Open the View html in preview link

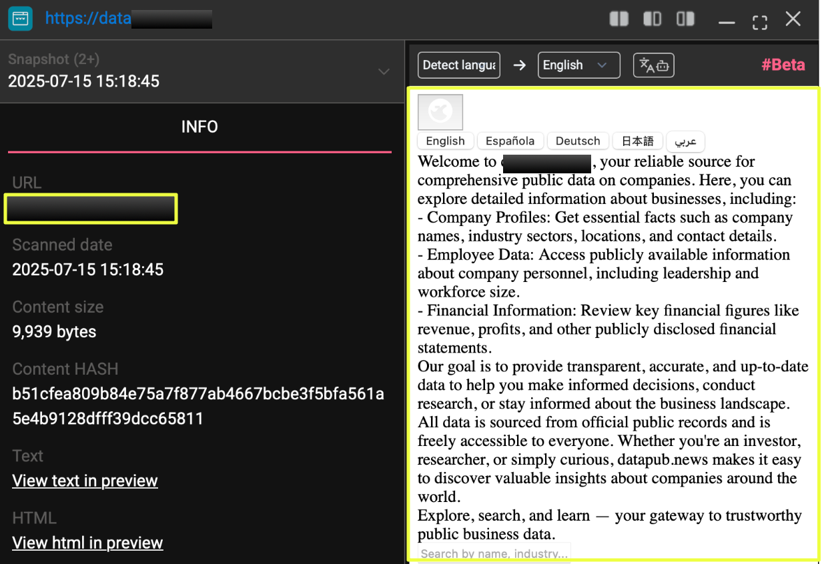pos(87,543)
